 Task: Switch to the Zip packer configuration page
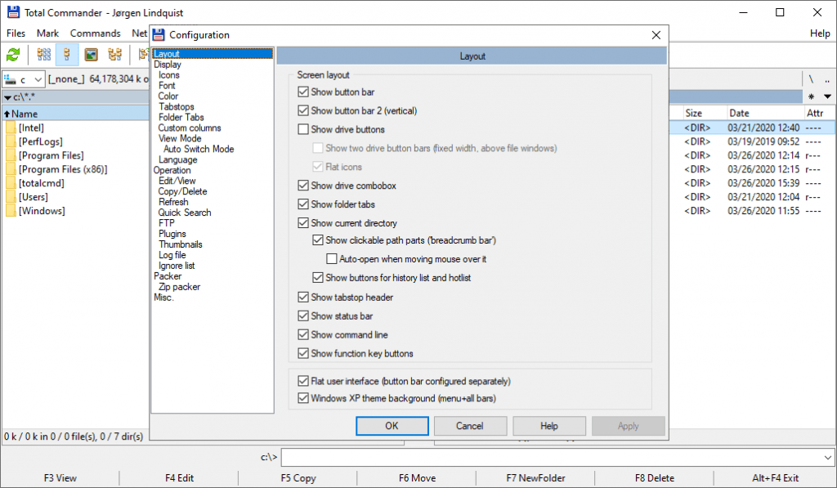point(178,286)
